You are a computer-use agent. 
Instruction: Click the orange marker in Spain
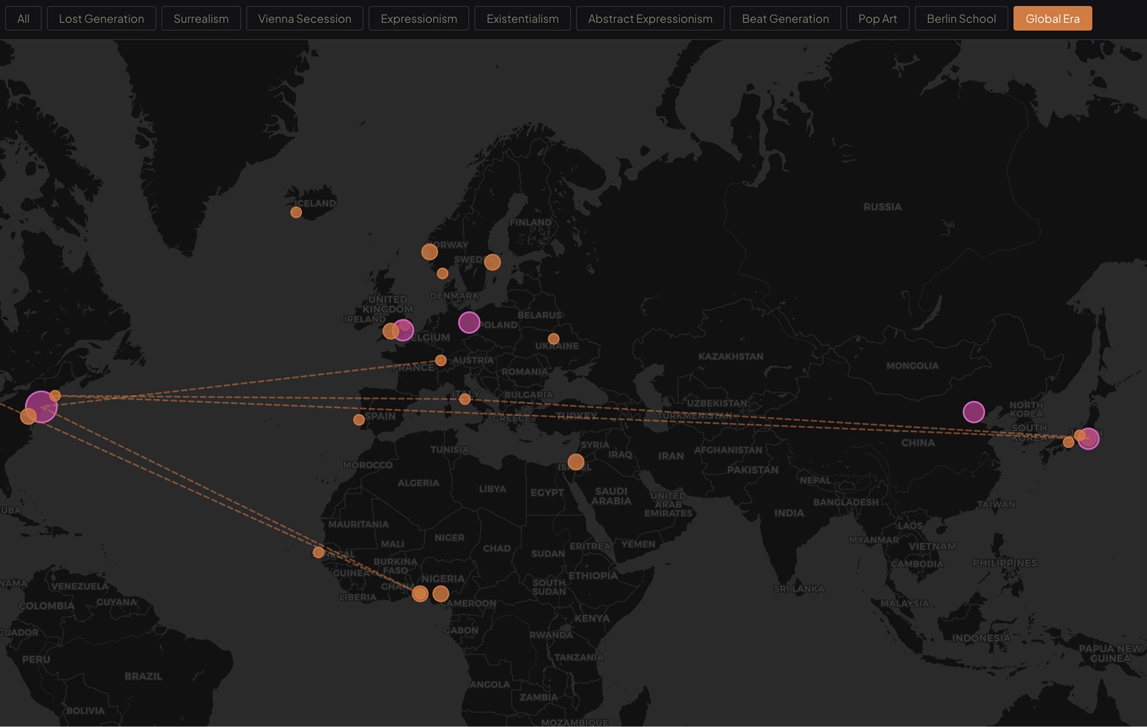tap(359, 419)
